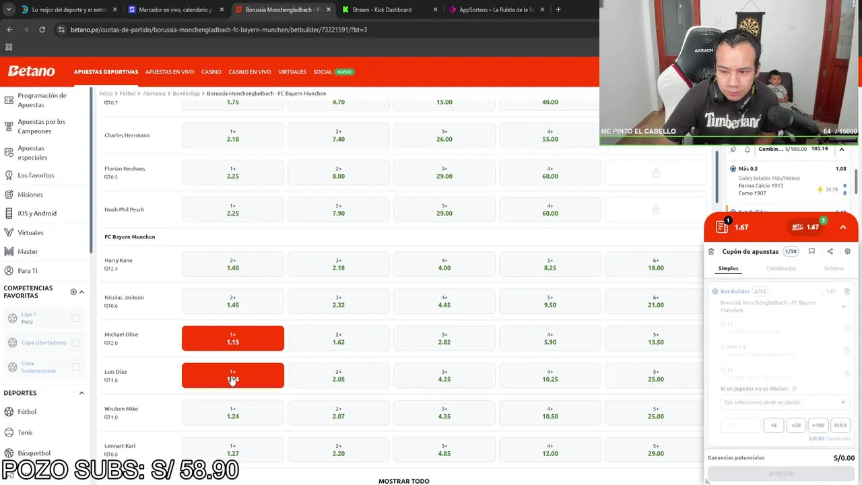Screen dimensions: 862x485
Task: Click the add icon next to Competencias Favoritas
Action: pyautogui.click(x=73, y=292)
